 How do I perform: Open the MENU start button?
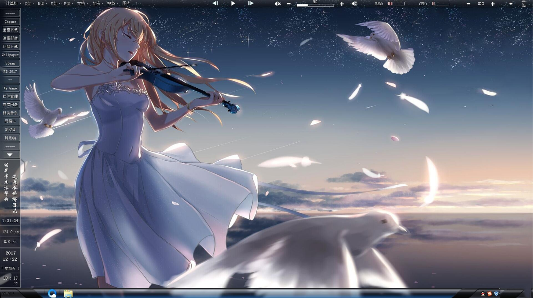pos(7,293)
